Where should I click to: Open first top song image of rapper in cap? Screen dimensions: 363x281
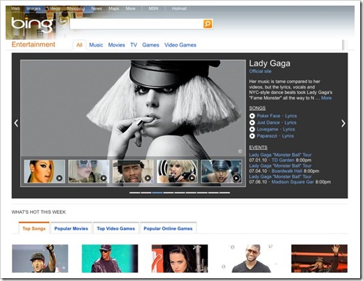pyautogui.click(x=40, y=259)
